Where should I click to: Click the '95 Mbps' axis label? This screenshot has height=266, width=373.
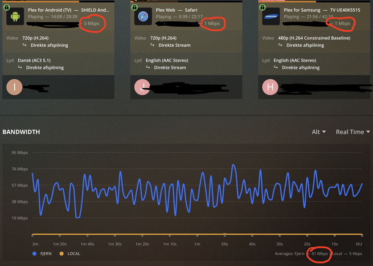point(20,152)
